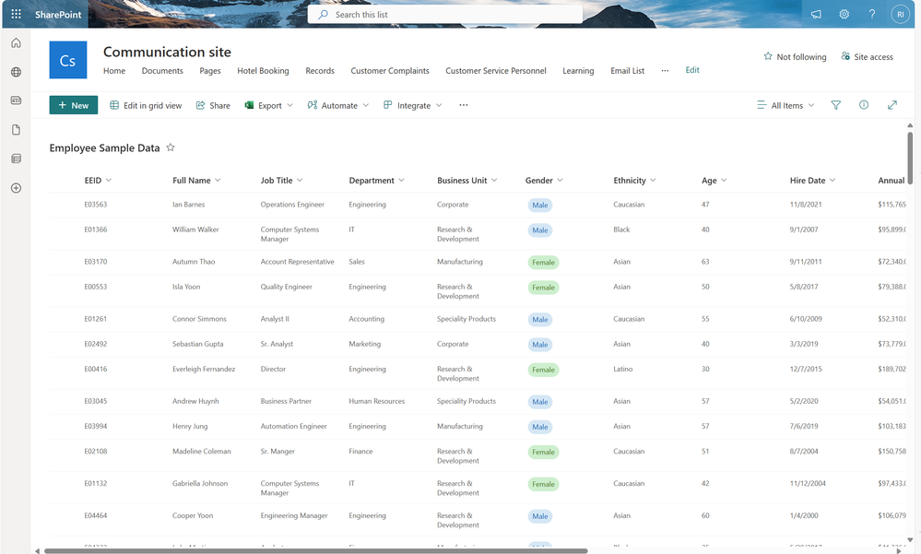Open the filter pane funnel icon
The width and height of the screenshot is (921, 554).
click(x=836, y=105)
